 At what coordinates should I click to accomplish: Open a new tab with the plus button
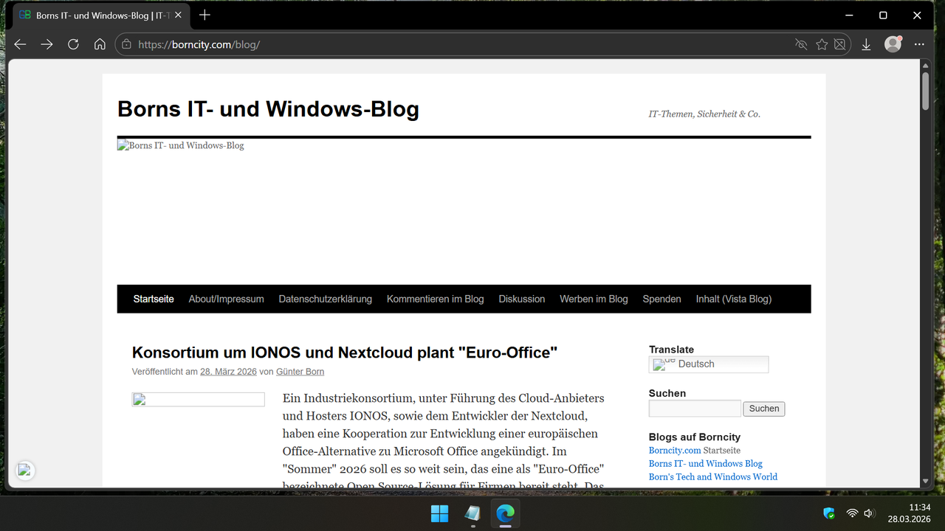tap(205, 15)
